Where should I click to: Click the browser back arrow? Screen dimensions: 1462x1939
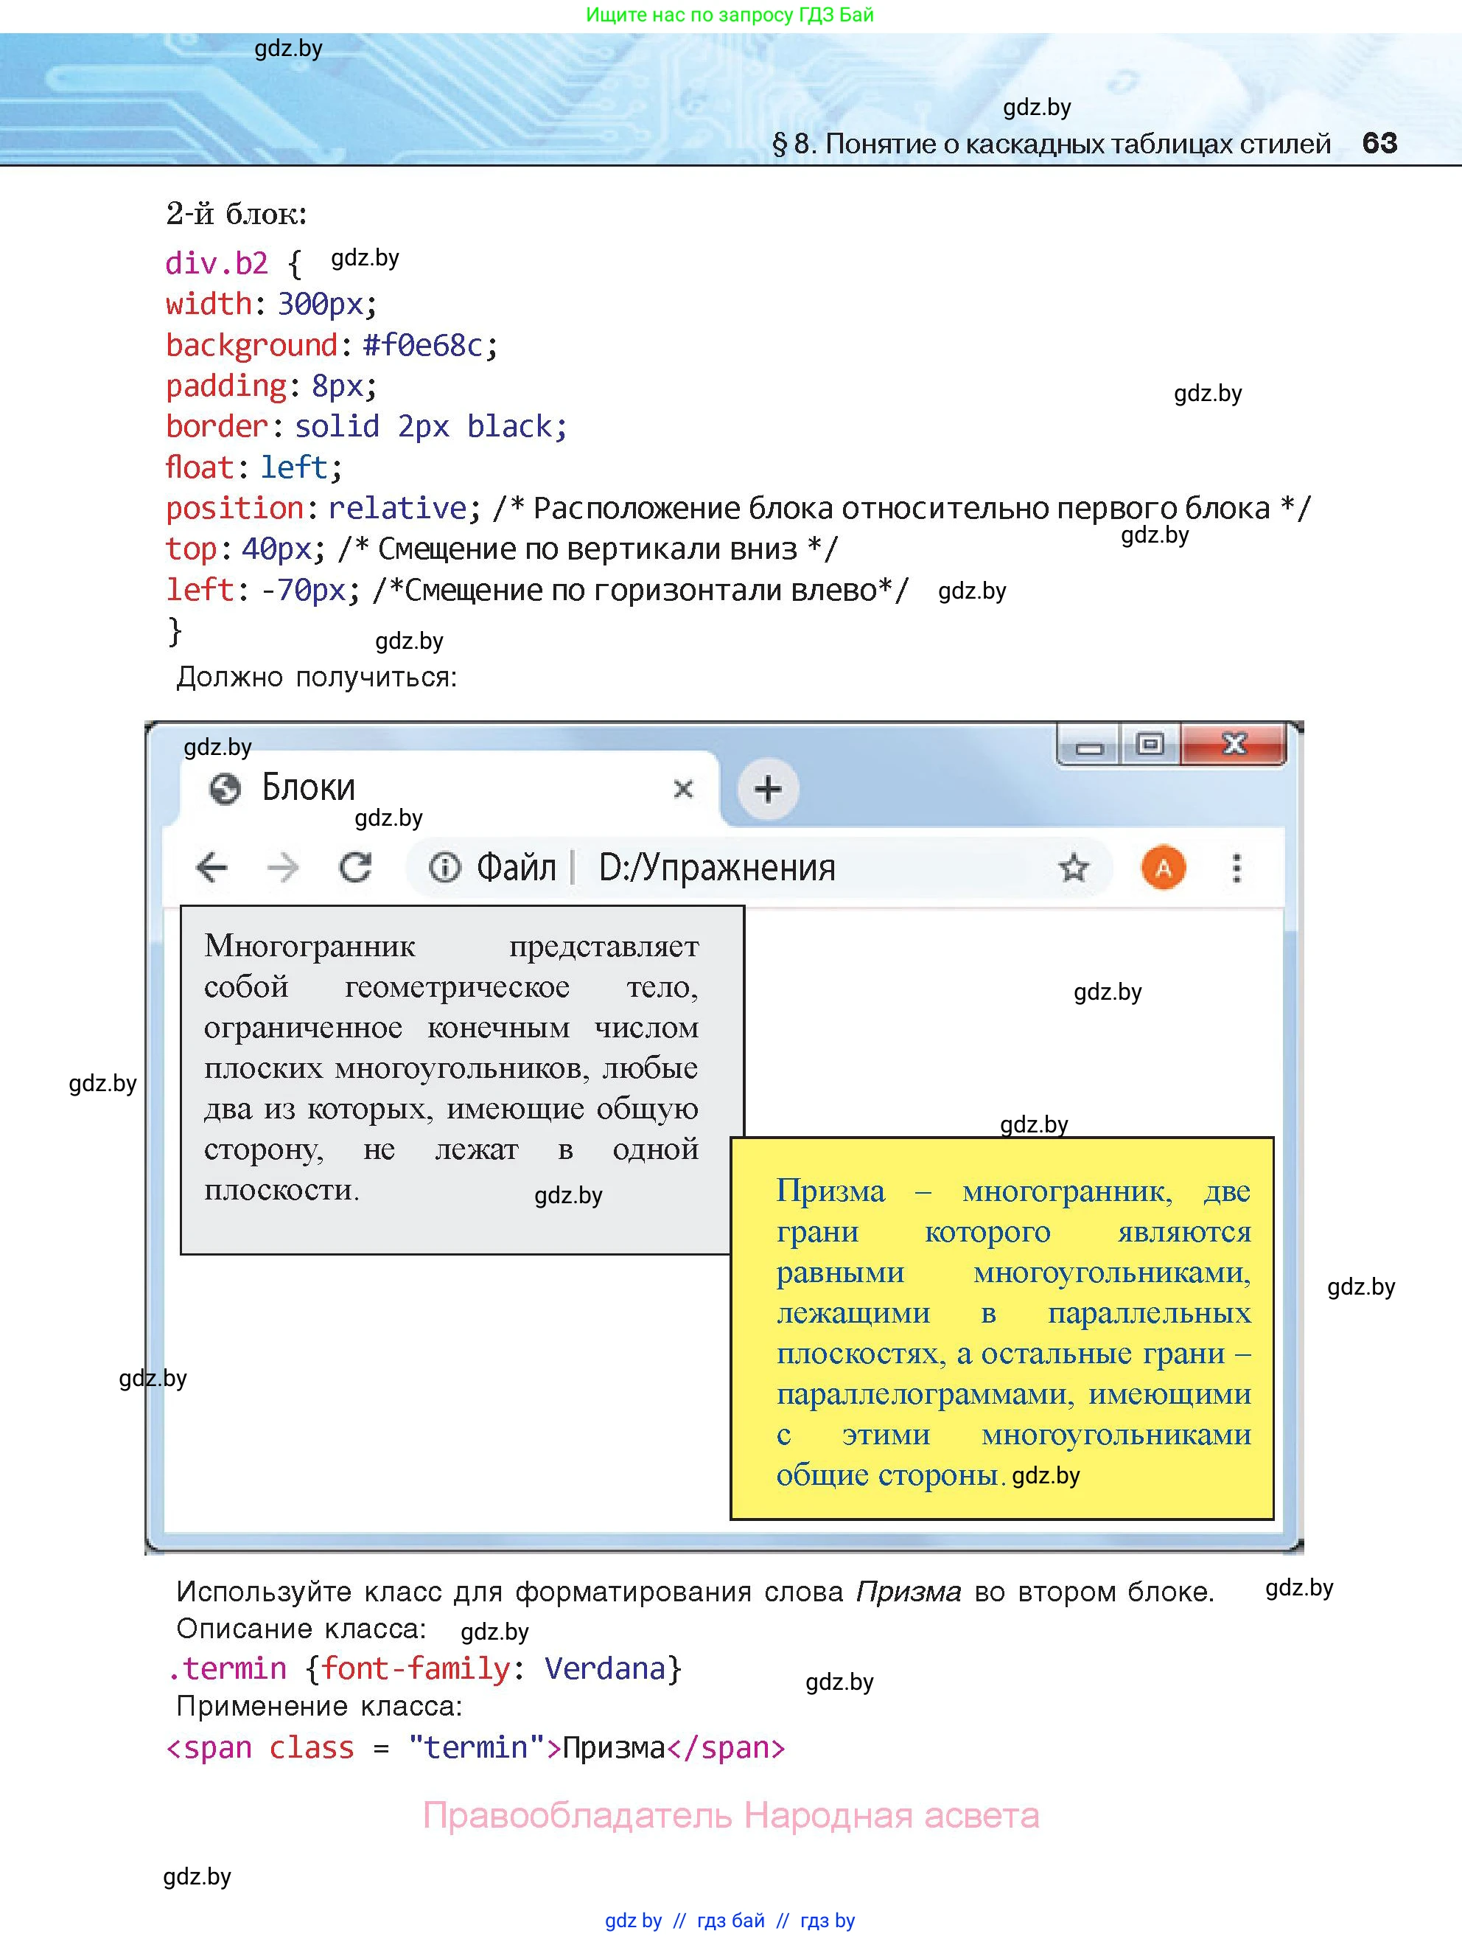pos(211,868)
